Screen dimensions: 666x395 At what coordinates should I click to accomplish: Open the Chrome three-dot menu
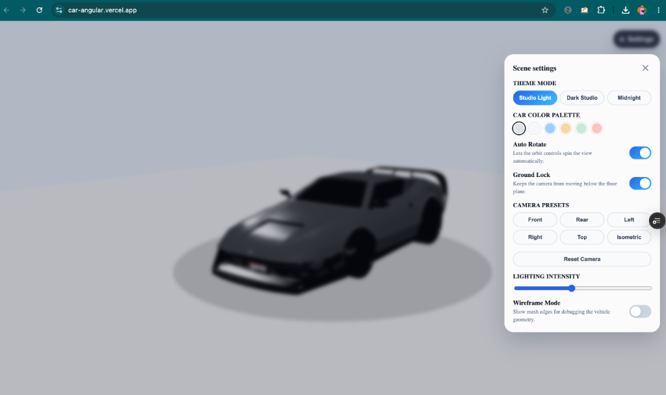tap(658, 10)
